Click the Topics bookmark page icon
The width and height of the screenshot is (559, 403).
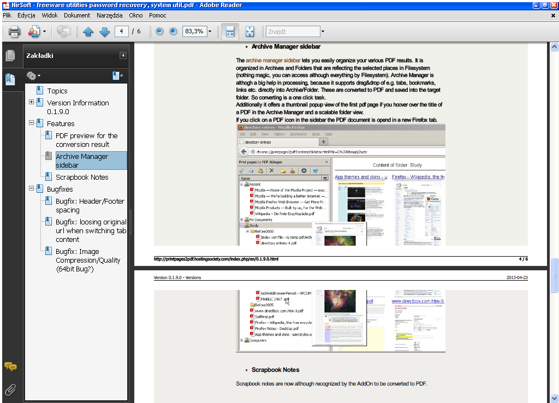tap(40, 90)
